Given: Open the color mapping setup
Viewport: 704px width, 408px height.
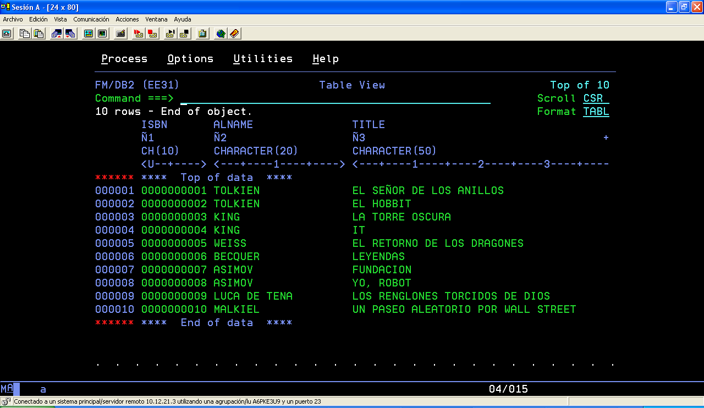Looking at the screenshot, I should click(102, 34).
